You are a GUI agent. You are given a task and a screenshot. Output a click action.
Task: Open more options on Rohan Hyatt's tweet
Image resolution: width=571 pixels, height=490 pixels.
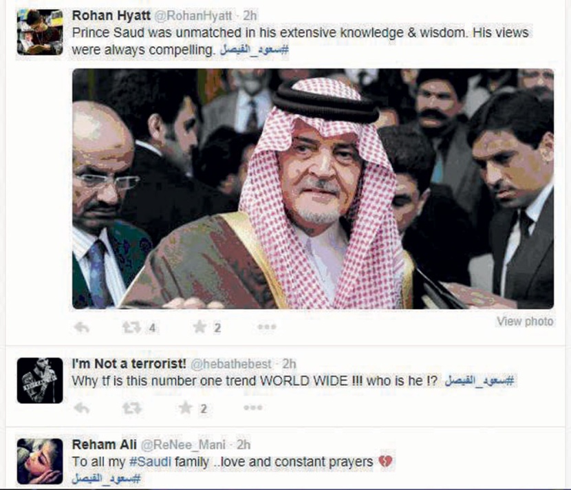267,327
